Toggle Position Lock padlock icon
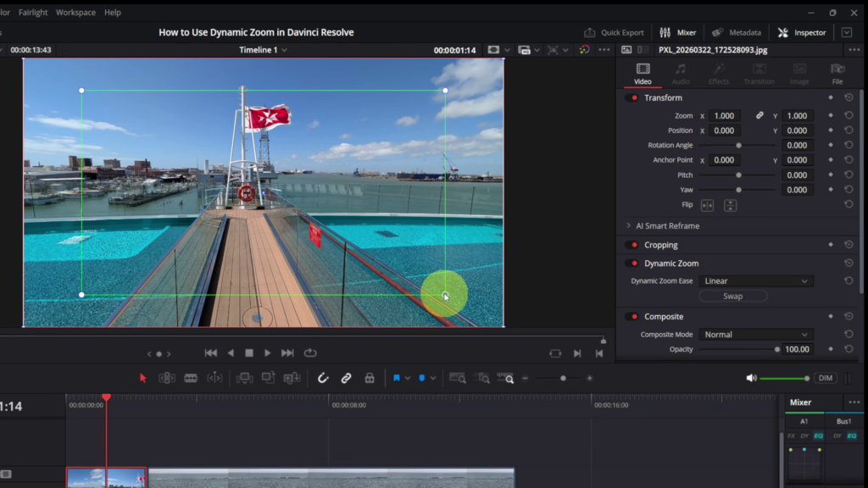Image resolution: width=868 pixels, height=488 pixels. 370,378
